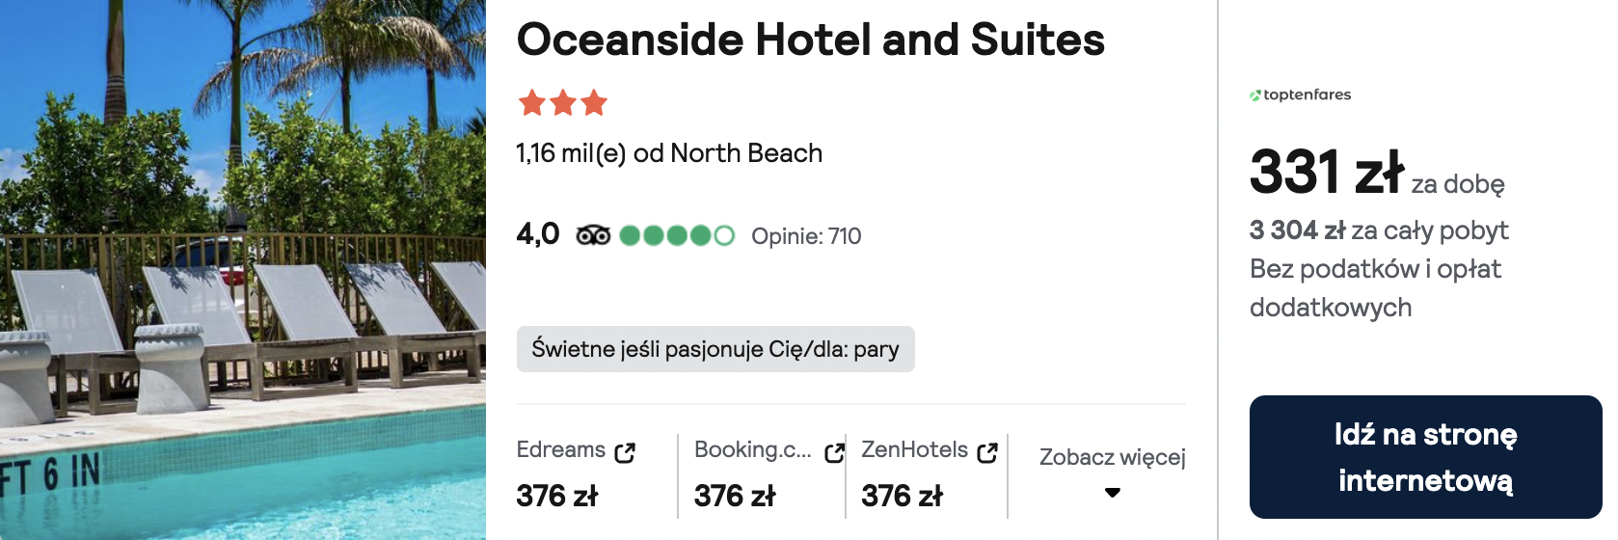Click the Booking.com external link icon
The height and width of the screenshot is (540, 1618).
(834, 452)
